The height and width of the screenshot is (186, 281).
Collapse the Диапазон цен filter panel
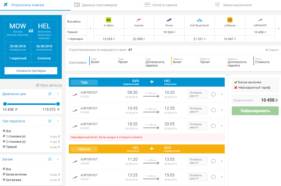click(x=58, y=94)
